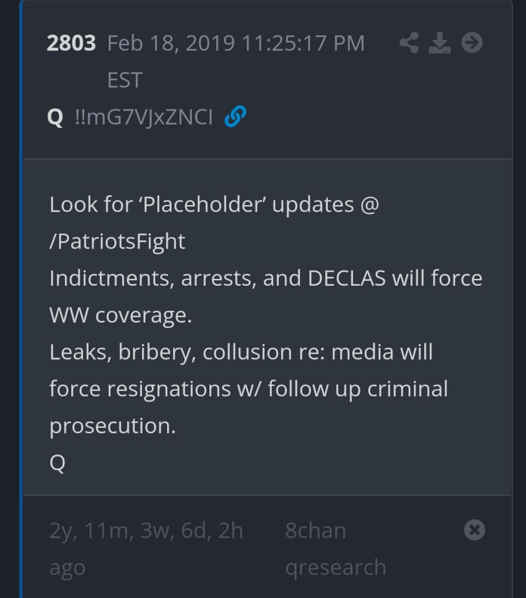Open the qresearch board label
The height and width of the screenshot is (598, 526).
pos(335,568)
